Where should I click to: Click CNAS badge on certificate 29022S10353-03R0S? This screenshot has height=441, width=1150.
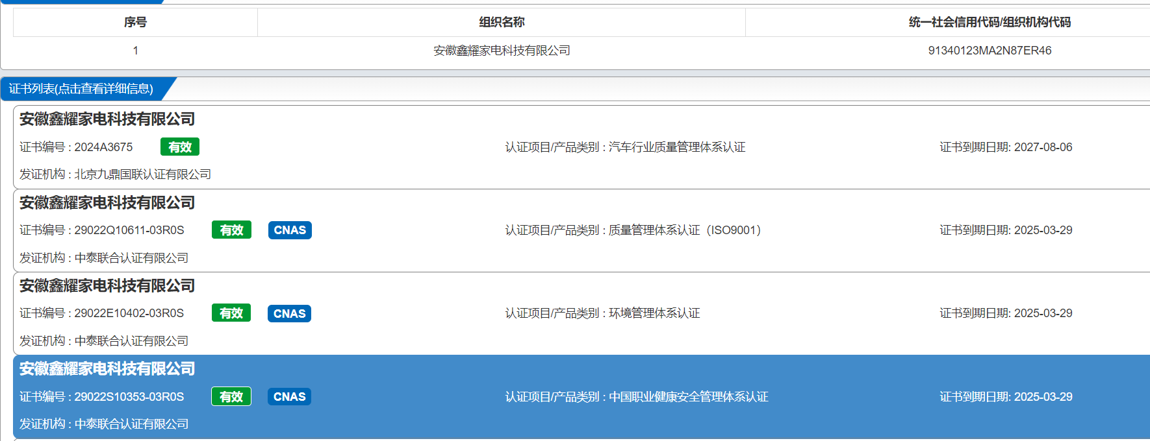(x=289, y=397)
